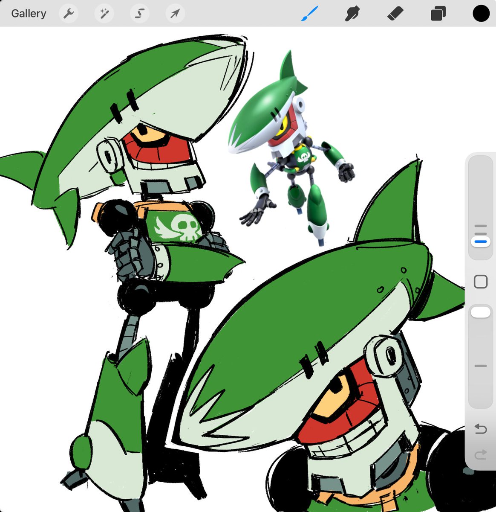The image size is (496, 512).
Task: Select the Smudge tool
Action: tap(352, 14)
